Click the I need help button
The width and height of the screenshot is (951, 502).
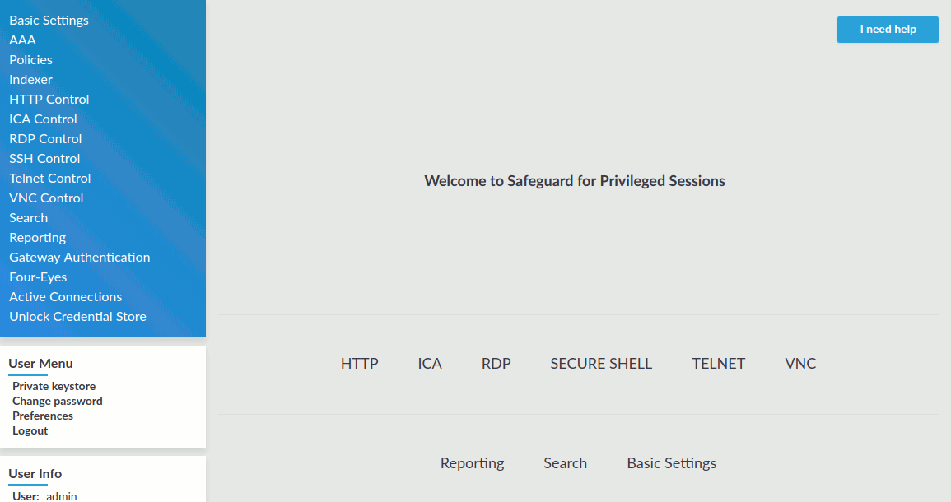pos(888,29)
